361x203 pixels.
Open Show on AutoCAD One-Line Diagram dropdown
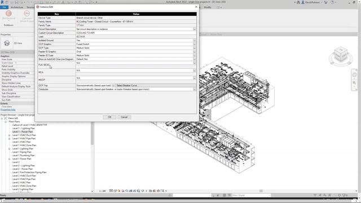[195, 59]
